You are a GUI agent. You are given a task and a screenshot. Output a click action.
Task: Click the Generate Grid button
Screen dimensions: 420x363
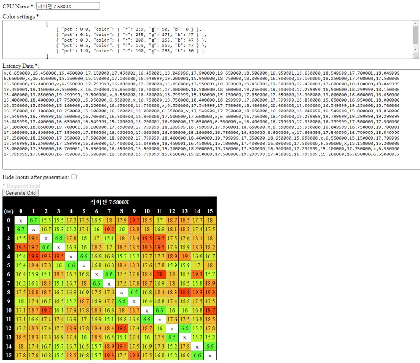coord(21,193)
